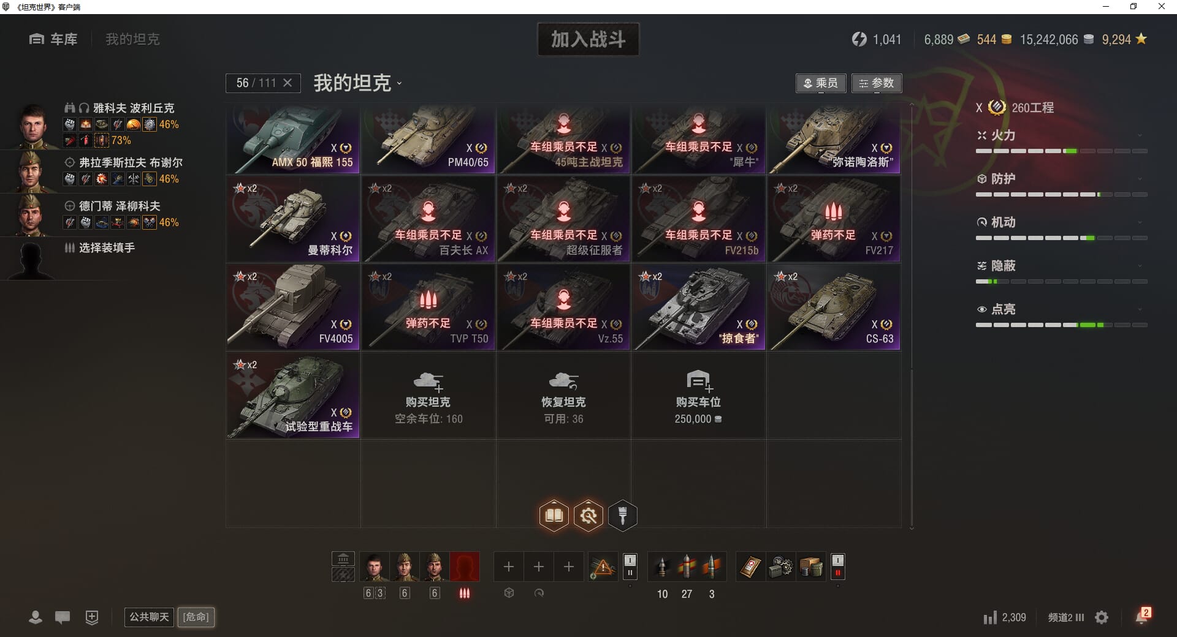Click the 加入战斗 battle button
Screen dimensions: 1177x637
tap(588, 39)
